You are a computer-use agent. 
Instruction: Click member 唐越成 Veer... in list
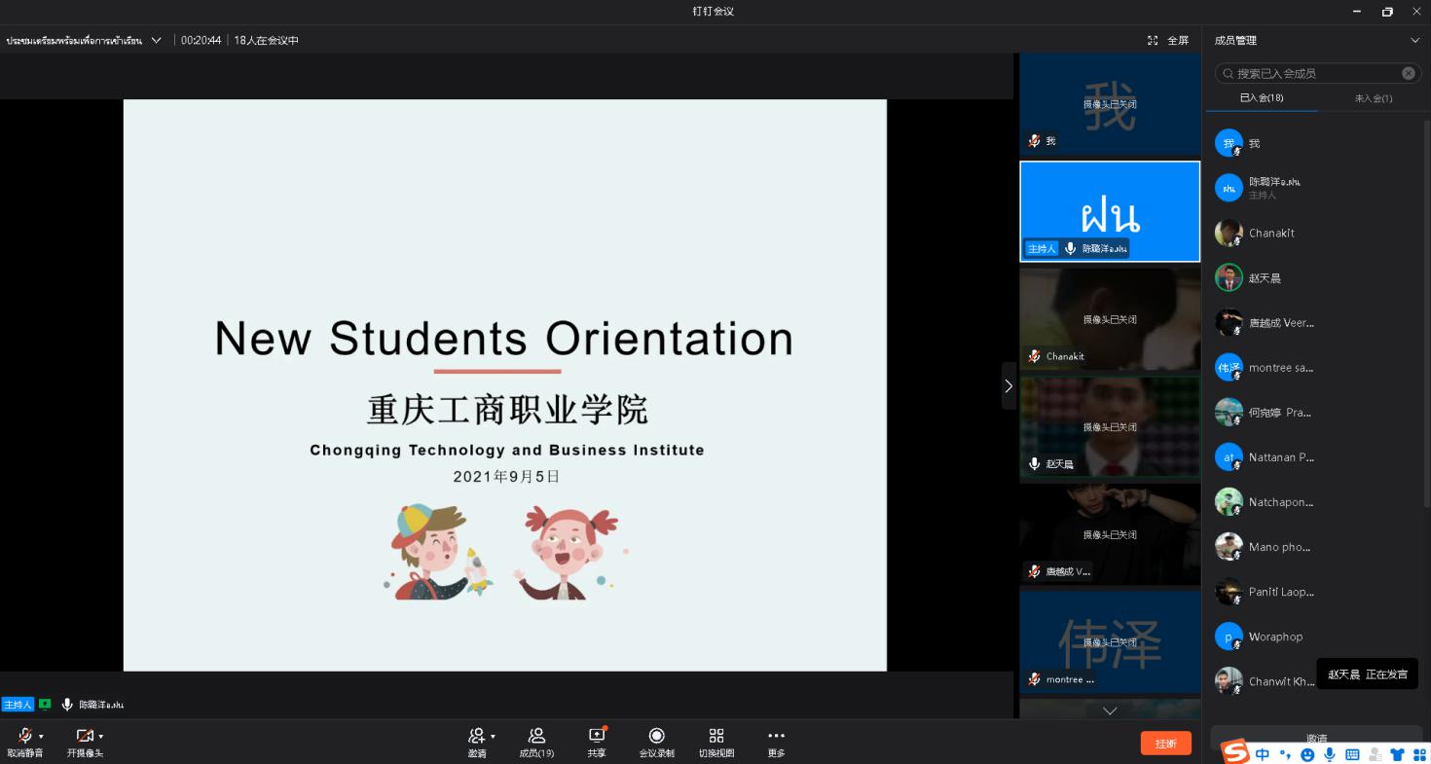point(1314,322)
